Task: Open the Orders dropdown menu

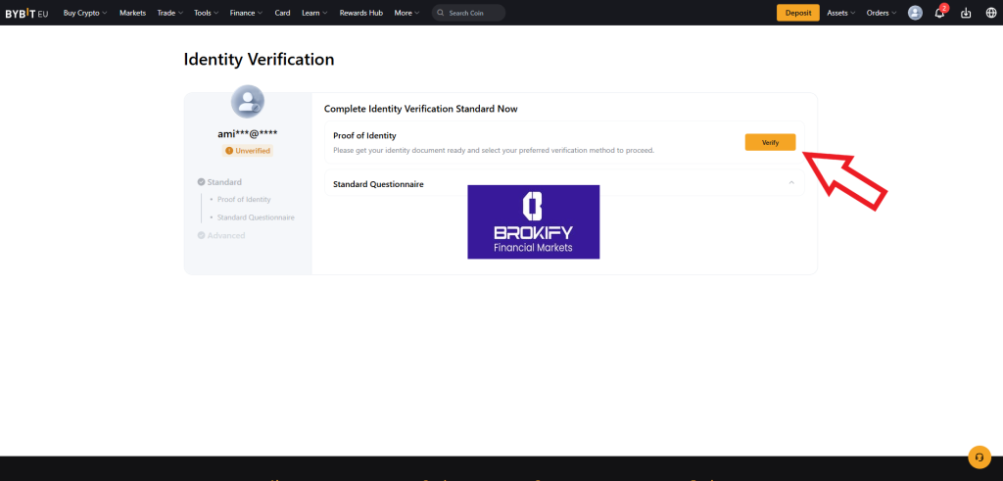Action: (x=881, y=13)
